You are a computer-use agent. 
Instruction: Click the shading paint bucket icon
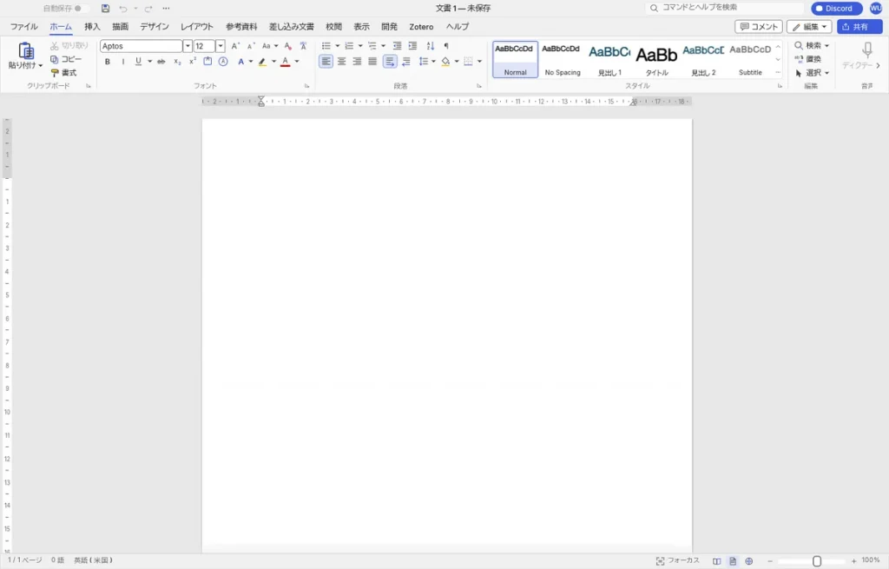(445, 62)
